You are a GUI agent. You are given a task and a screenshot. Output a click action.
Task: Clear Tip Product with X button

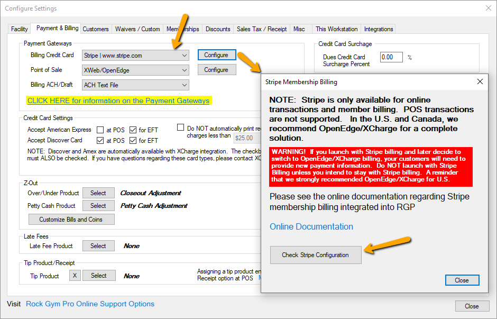[75, 276]
